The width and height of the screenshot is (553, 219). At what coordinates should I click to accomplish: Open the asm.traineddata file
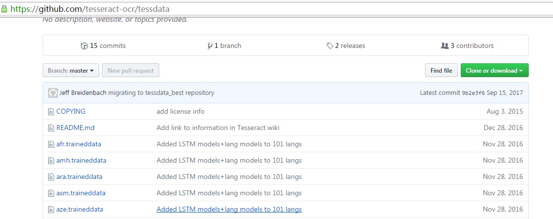pos(81,193)
